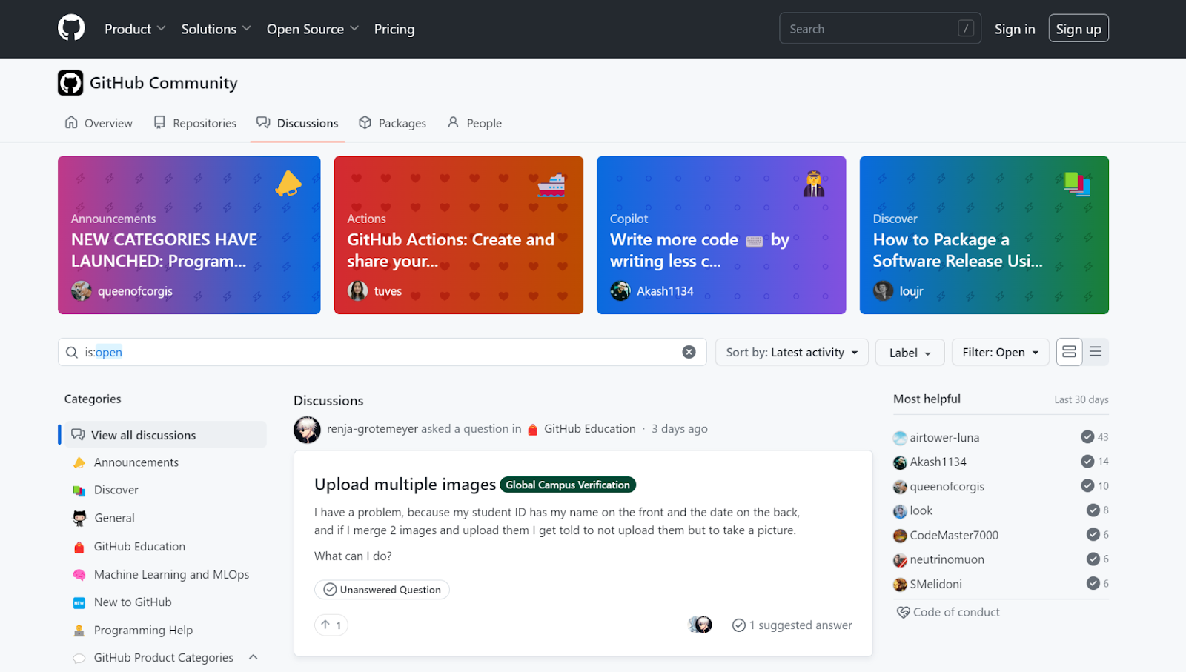The height and width of the screenshot is (672, 1186).
Task: Click the Announcements megaphone icon in Categories
Action: (79, 462)
